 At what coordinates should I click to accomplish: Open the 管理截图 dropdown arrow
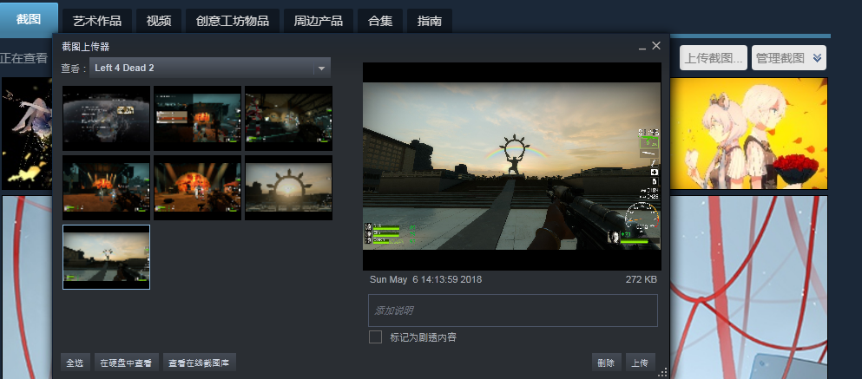click(x=818, y=57)
